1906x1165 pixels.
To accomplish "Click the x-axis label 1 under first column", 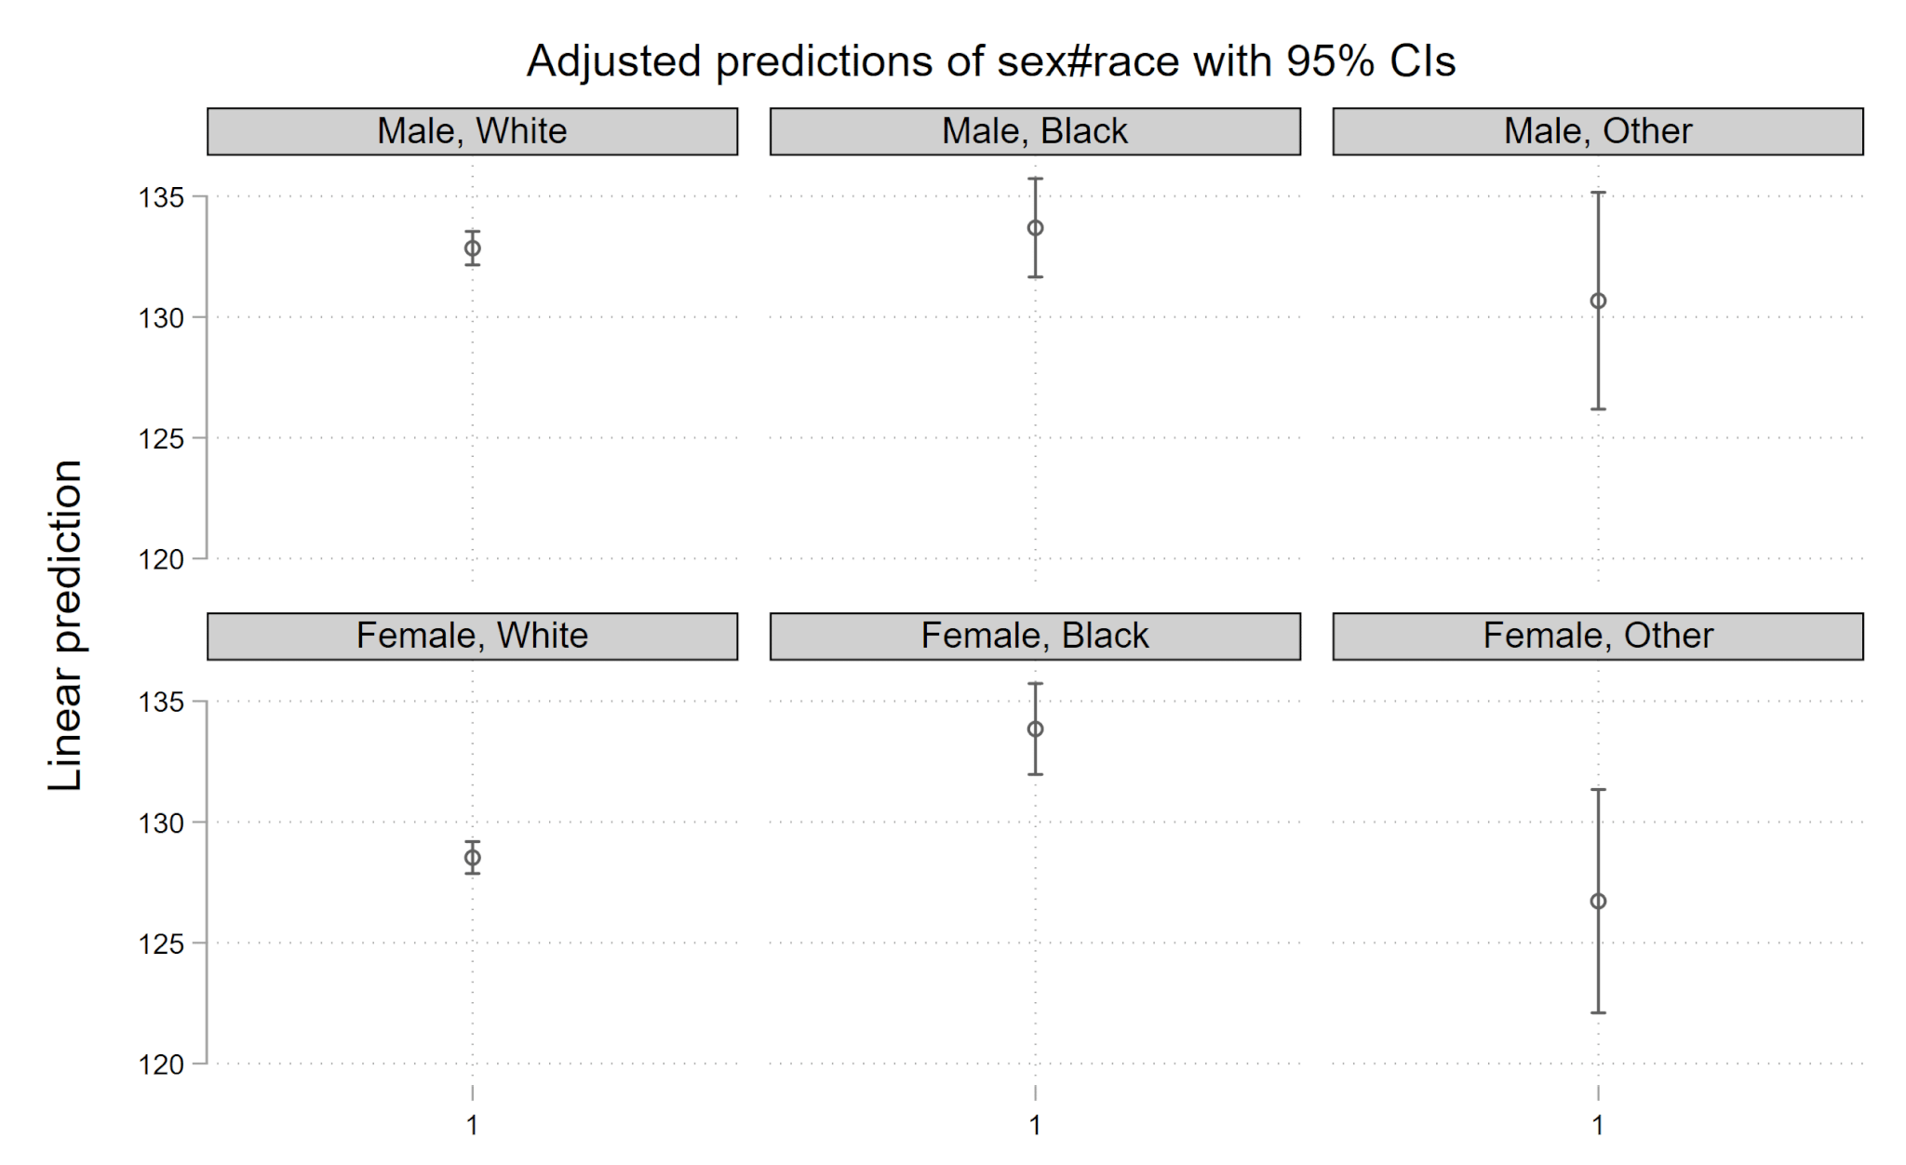I will pyautogui.click(x=473, y=1126).
